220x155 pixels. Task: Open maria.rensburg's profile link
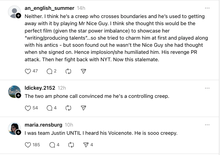(x=43, y=125)
